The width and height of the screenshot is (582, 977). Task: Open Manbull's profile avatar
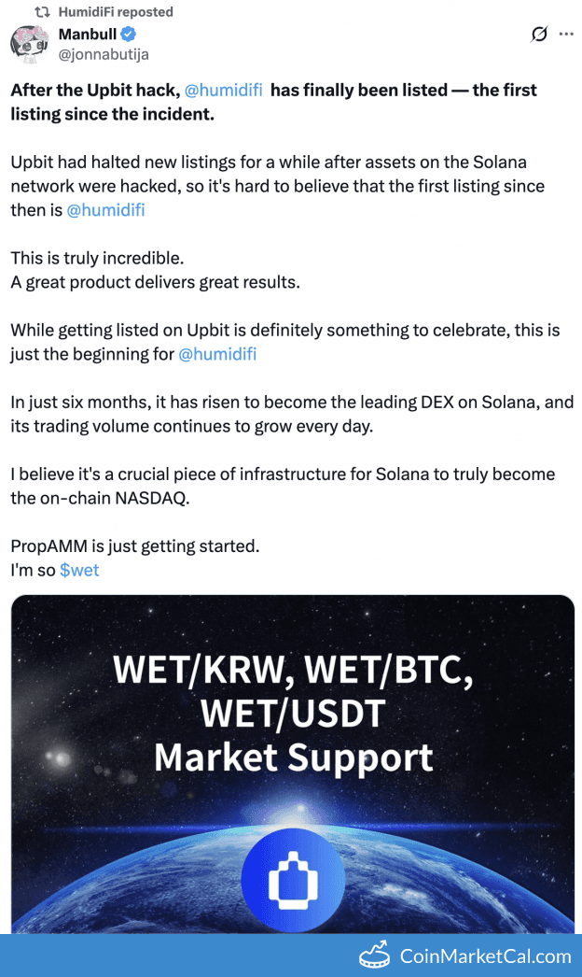pyautogui.click(x=30, y=44)
